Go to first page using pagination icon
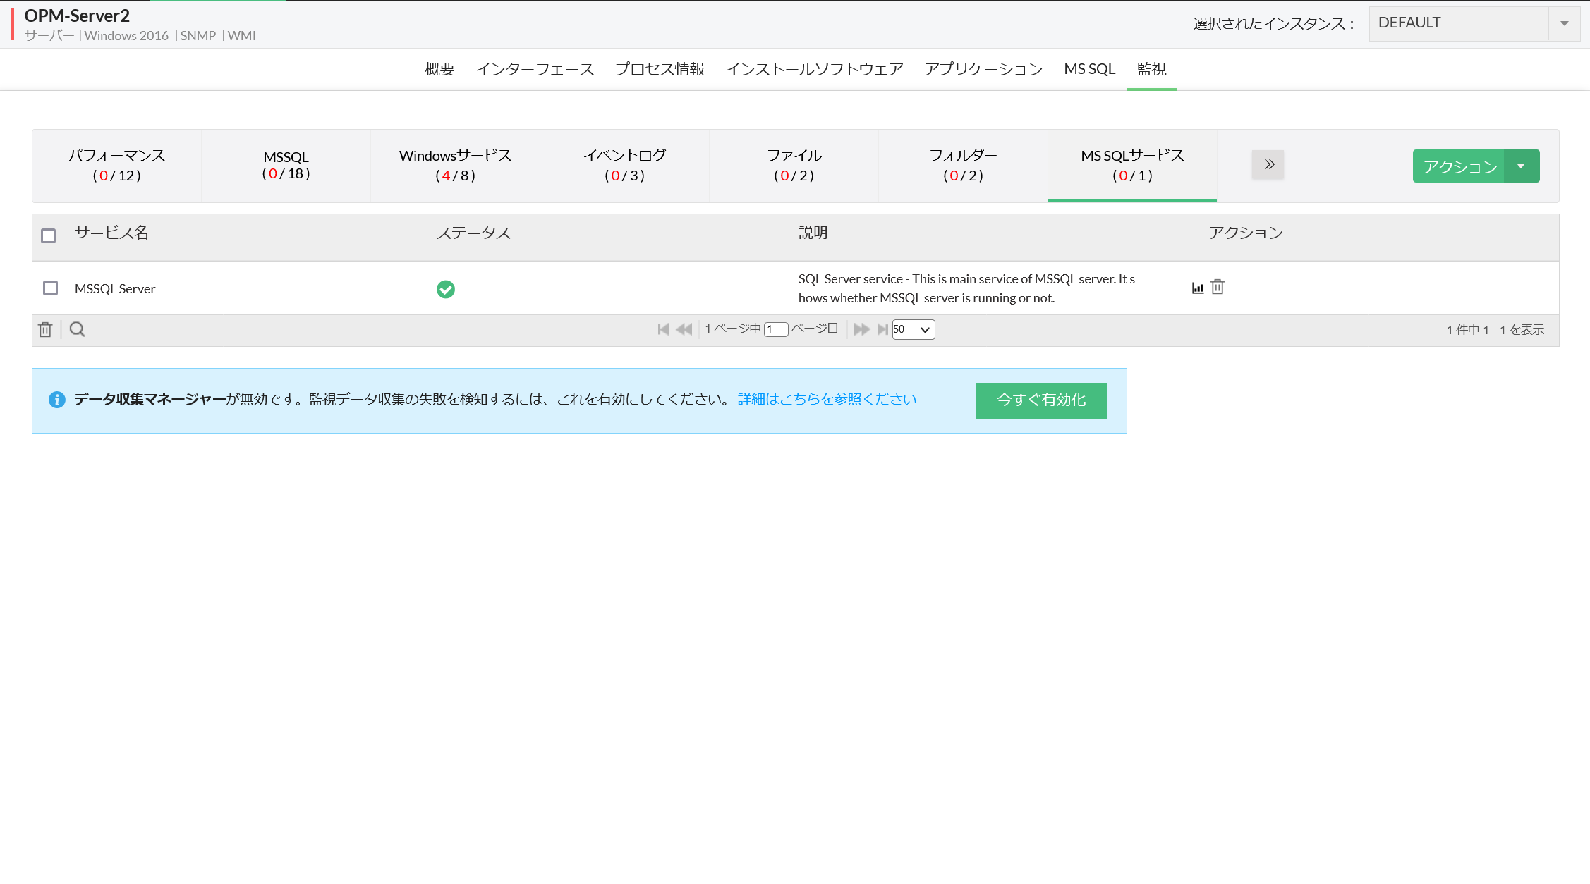1590x884 pixels. pos(662,329)
